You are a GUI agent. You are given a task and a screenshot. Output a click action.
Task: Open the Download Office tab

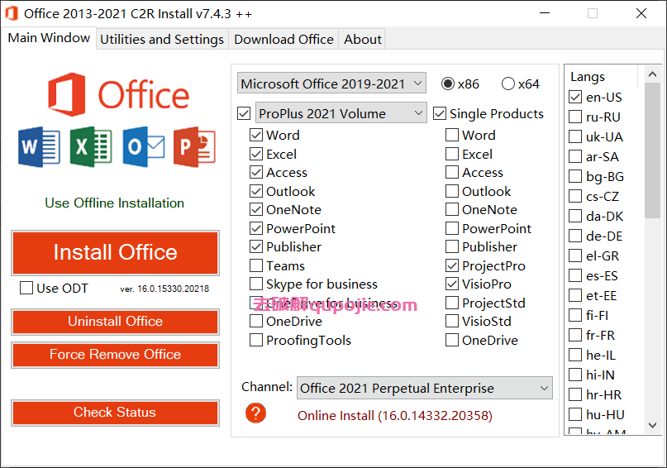point(283,39)
